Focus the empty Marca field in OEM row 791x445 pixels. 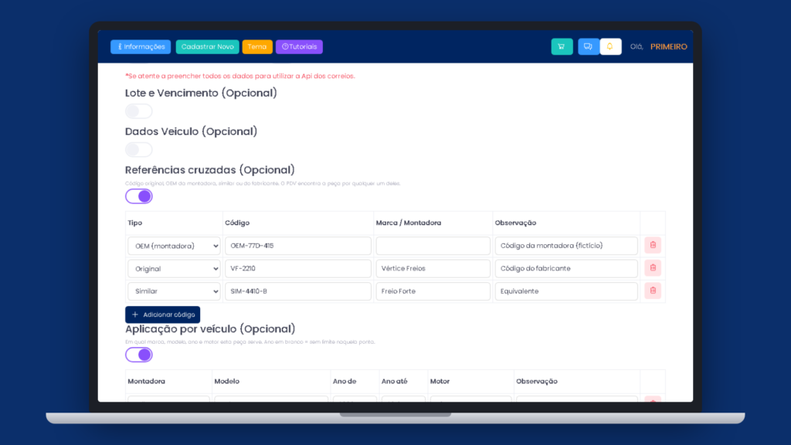(x=433, y=246)
